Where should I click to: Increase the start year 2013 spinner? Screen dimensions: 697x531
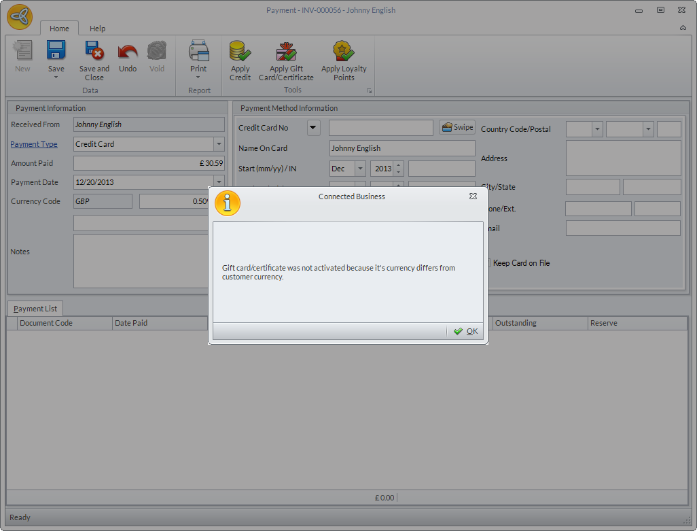click(399, 165)
